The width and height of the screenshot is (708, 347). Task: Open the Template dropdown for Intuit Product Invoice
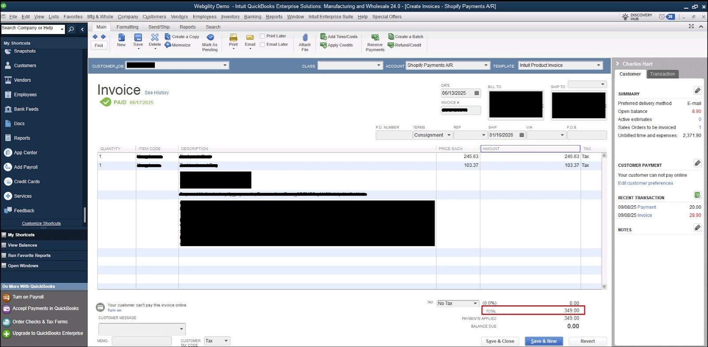pyautogui.click(x=599, y=66)
